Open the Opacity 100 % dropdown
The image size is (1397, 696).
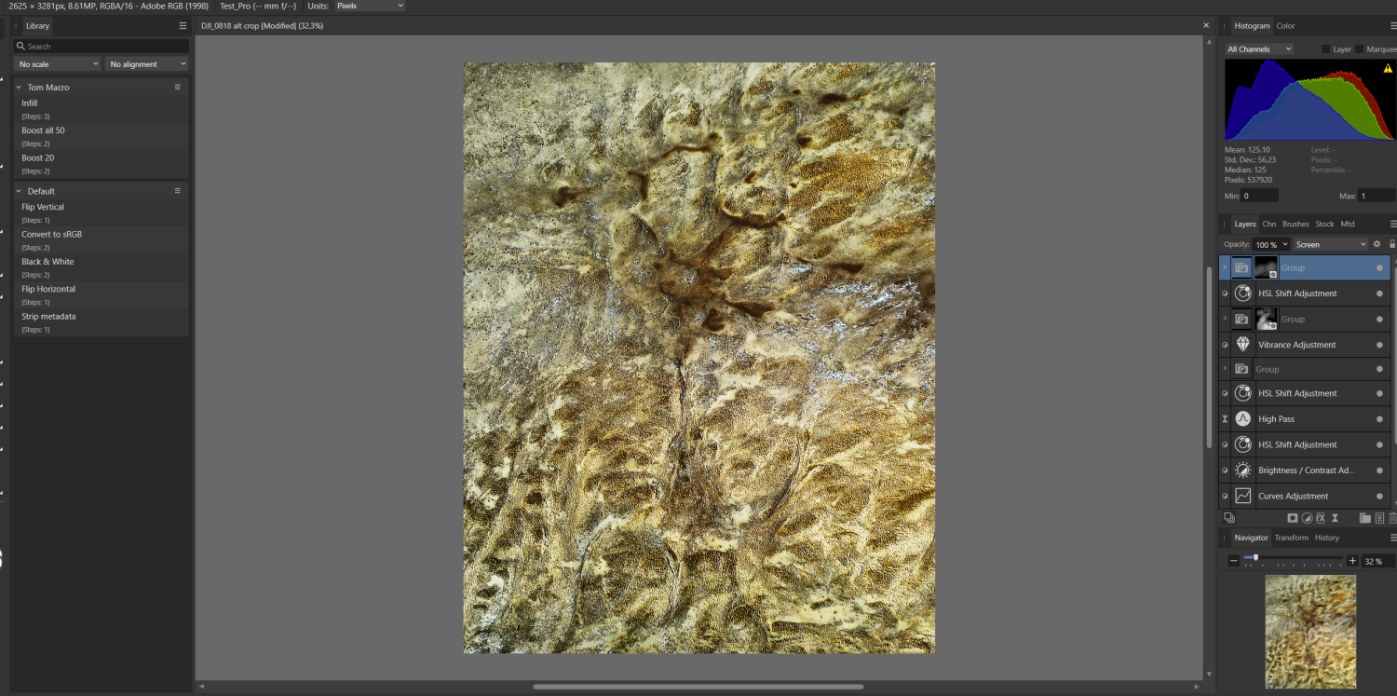(x=1272, y=244)
